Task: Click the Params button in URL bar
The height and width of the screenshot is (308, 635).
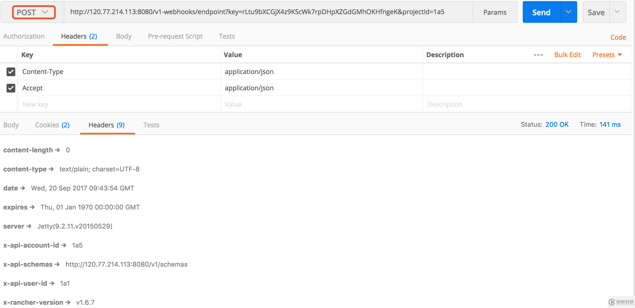Action: point(495,12)
